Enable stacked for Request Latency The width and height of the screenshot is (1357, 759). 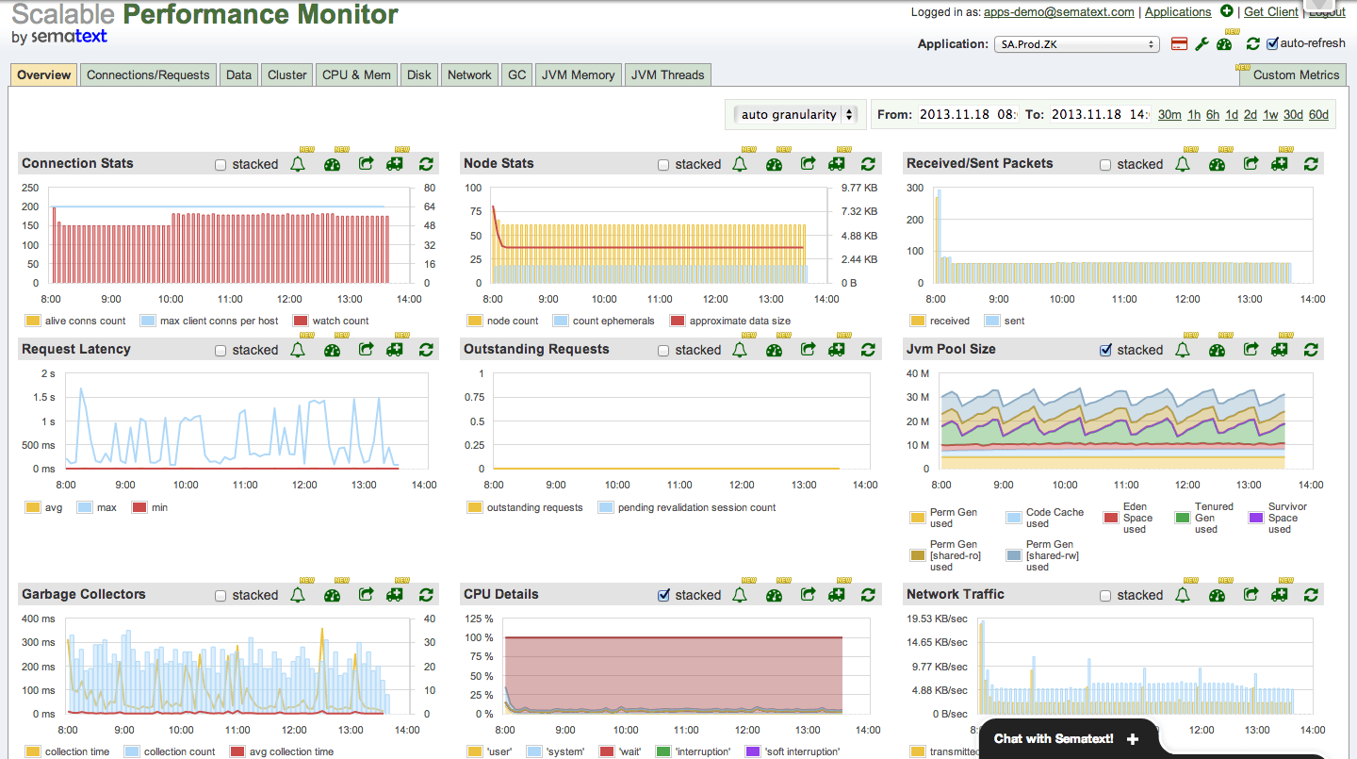[x=221, y=351]
